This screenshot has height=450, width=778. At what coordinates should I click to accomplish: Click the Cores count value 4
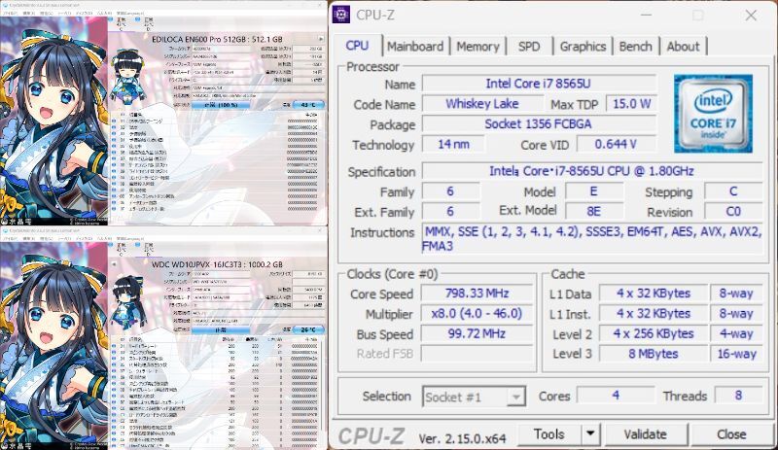616,396
